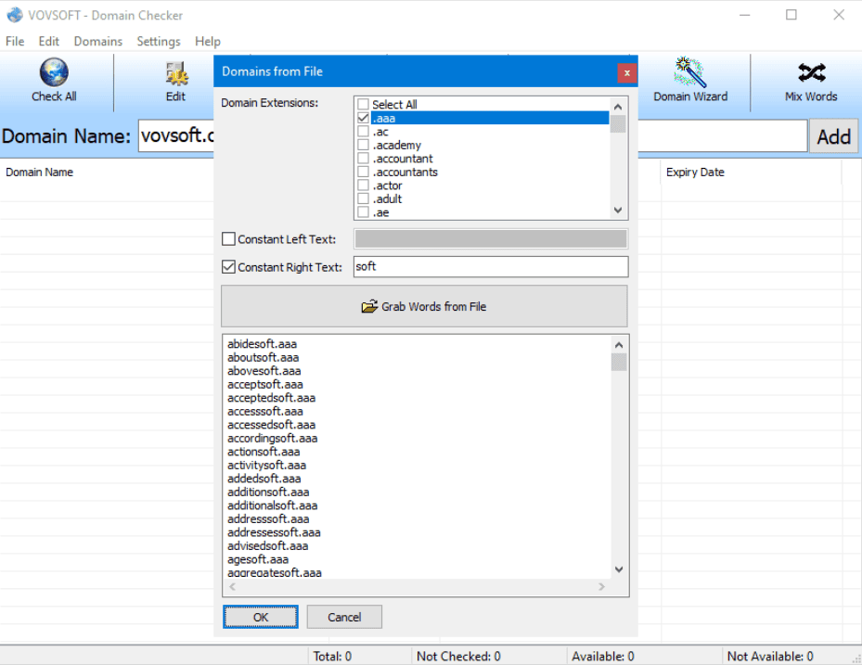Viewport: 862px width, 665px height.
Task: Select agesoft.aaa in the list
Action: pyautogui.click(x=258, y=559)
